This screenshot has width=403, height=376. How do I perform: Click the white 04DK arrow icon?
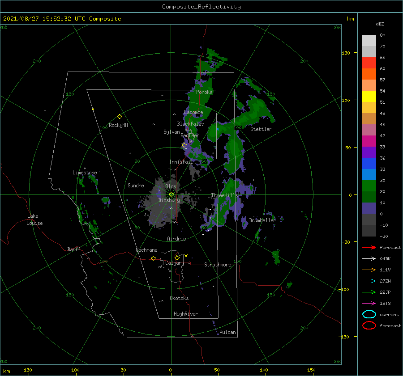tap(369, 258)
